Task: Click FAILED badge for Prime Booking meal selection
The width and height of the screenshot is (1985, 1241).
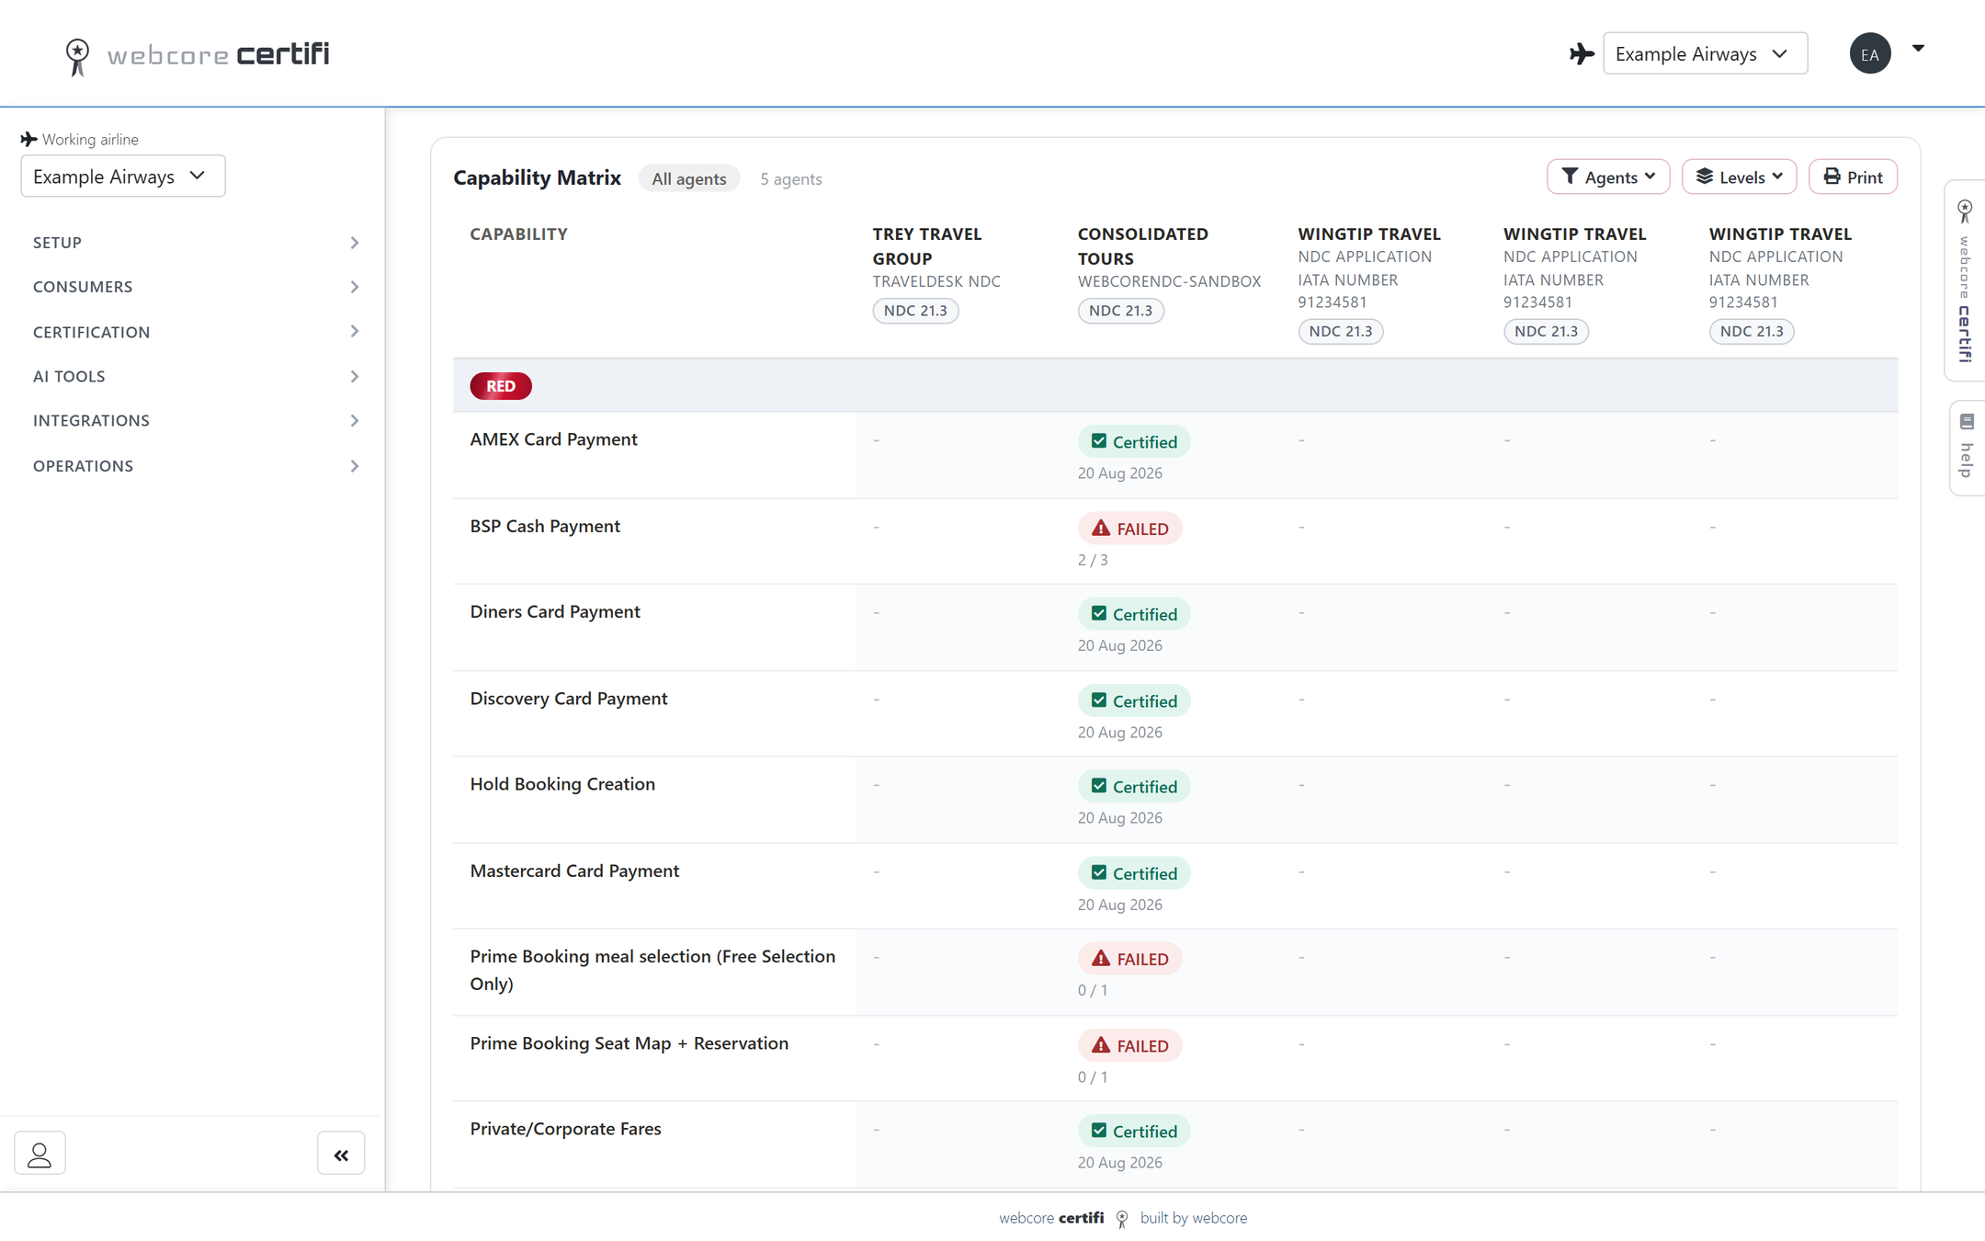Action: (x=1129, y=959)
